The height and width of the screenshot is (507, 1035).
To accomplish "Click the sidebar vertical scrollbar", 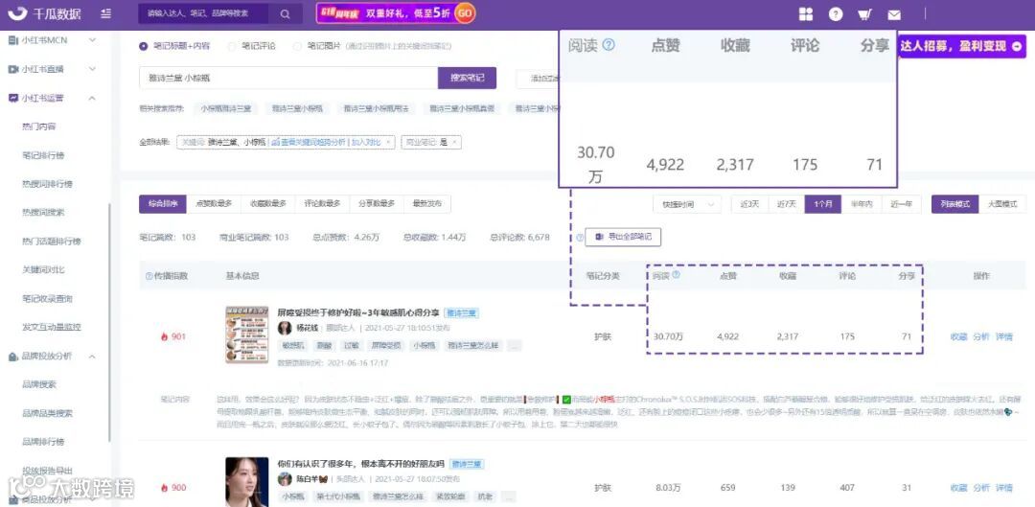I will (109, 322).
